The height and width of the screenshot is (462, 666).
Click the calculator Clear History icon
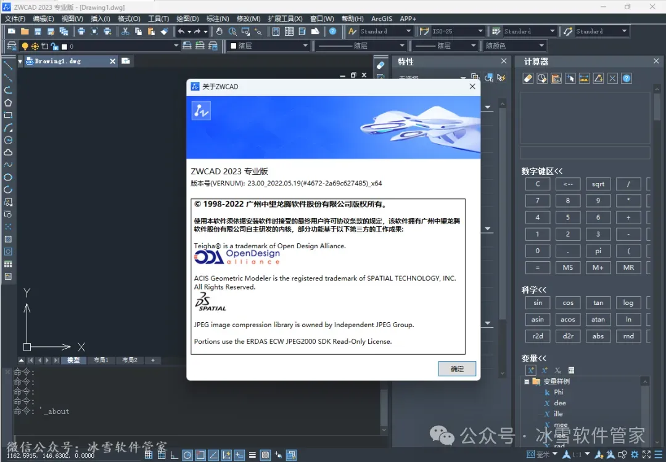point(542,78)
